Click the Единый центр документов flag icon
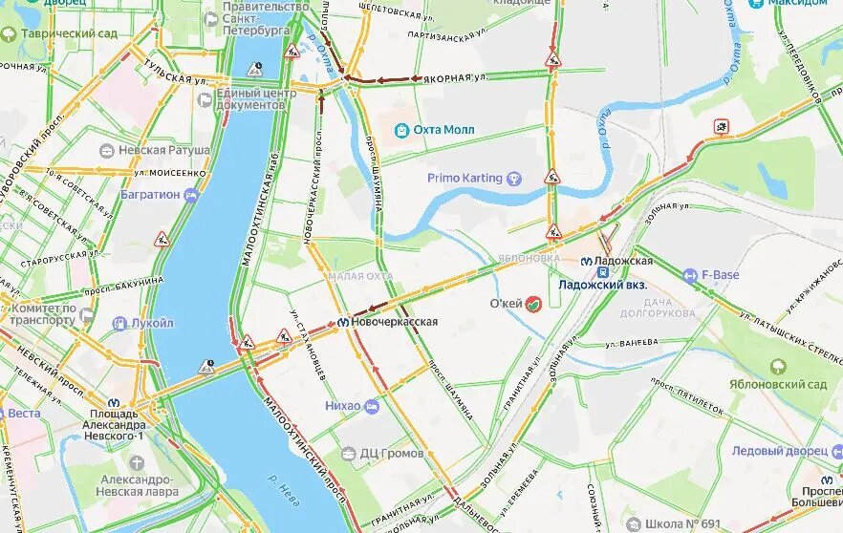843x533 pixels. coord(205,100)
